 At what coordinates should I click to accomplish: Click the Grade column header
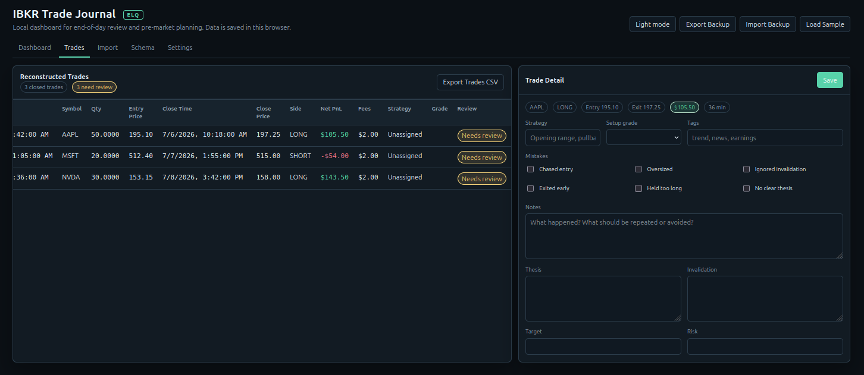(x=440, y=109)
